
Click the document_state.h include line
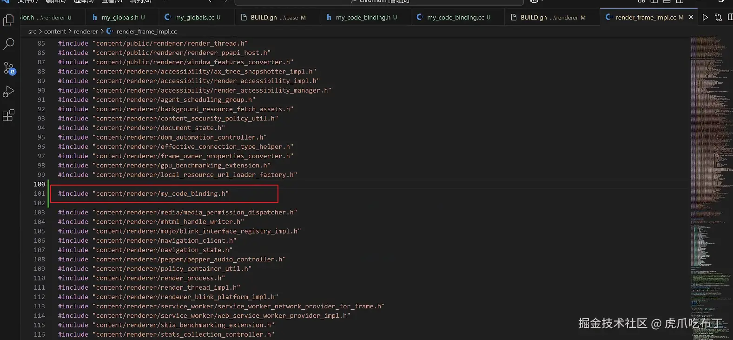[x=141, y=128]
